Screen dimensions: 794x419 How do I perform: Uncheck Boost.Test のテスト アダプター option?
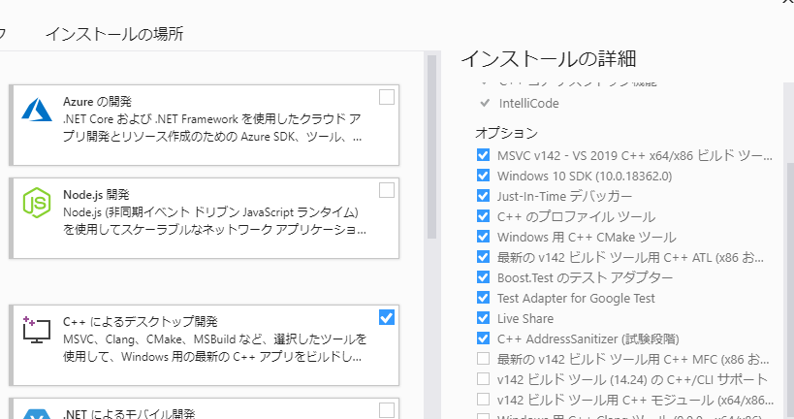(483, 277)
